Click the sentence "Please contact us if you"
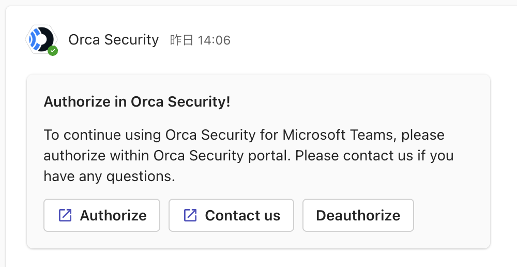Viewport: 517px width, 267px height. [x=374, y=156]
